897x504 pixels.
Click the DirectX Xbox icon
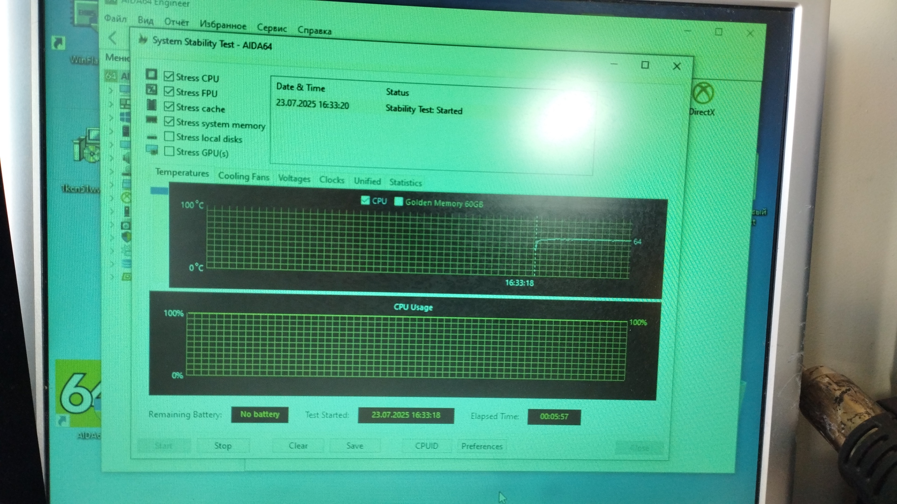coord(703,93)
